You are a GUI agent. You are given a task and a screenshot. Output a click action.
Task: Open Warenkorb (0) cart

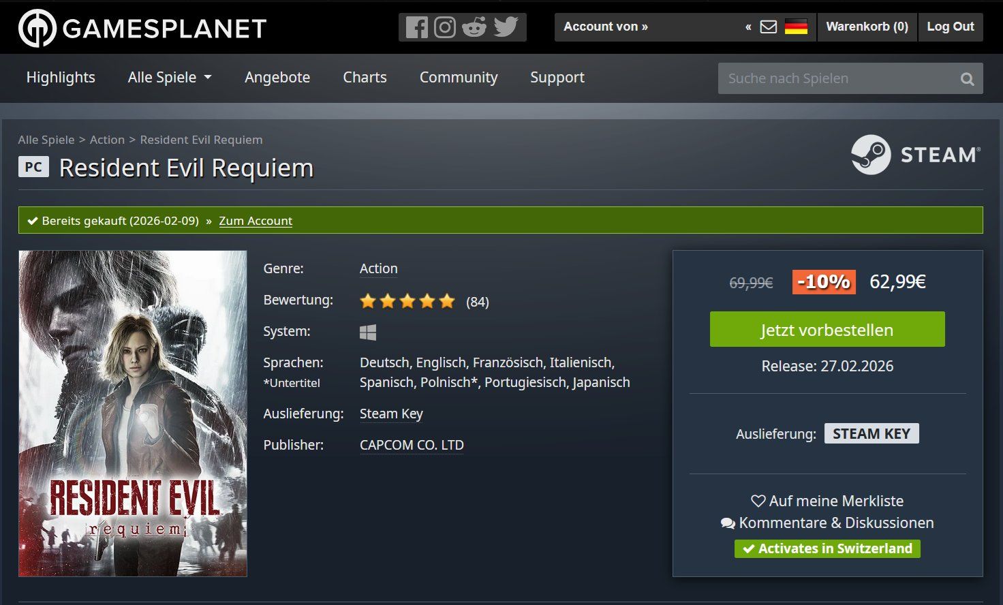[867, 27]
